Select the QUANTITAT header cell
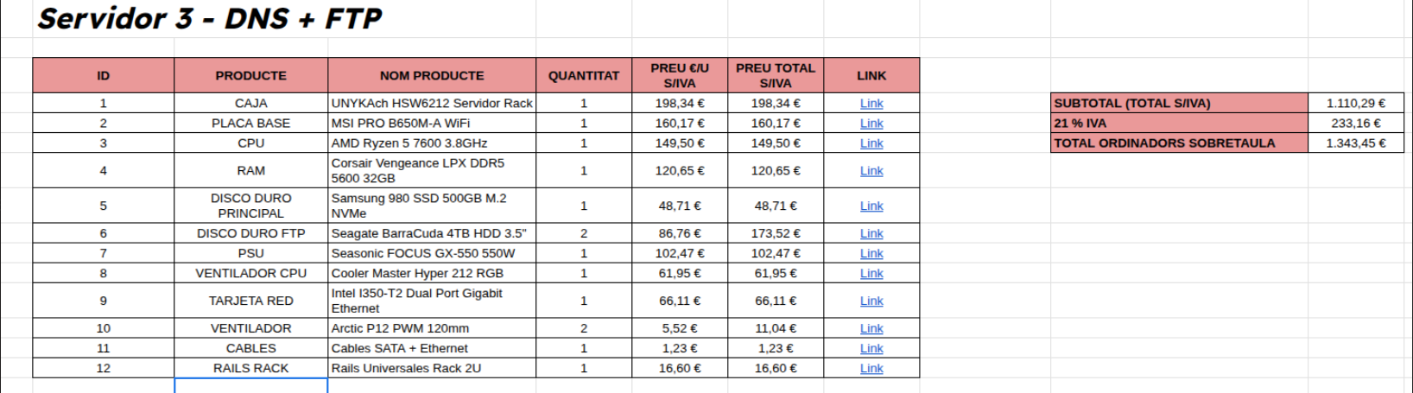Viewport: 1413px width, 393px height. point(584,76)
